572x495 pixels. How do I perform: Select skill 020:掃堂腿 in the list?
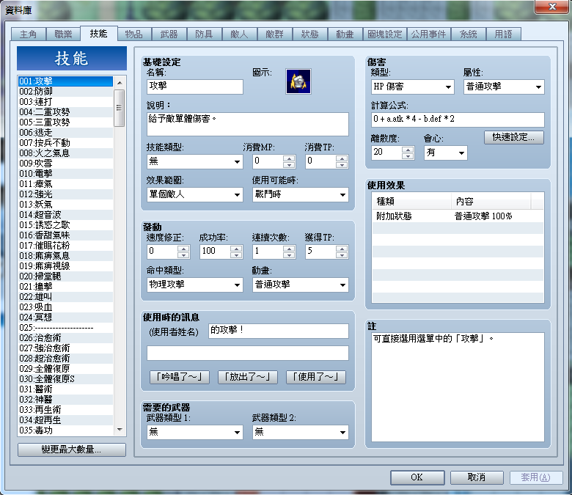pyautogui.click(x=66, y=276)
